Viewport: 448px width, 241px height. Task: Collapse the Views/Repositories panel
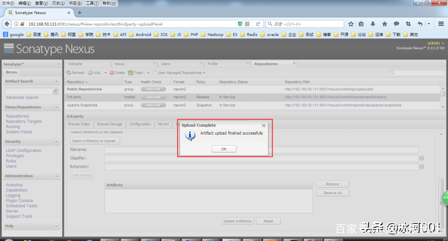point(56,107)
